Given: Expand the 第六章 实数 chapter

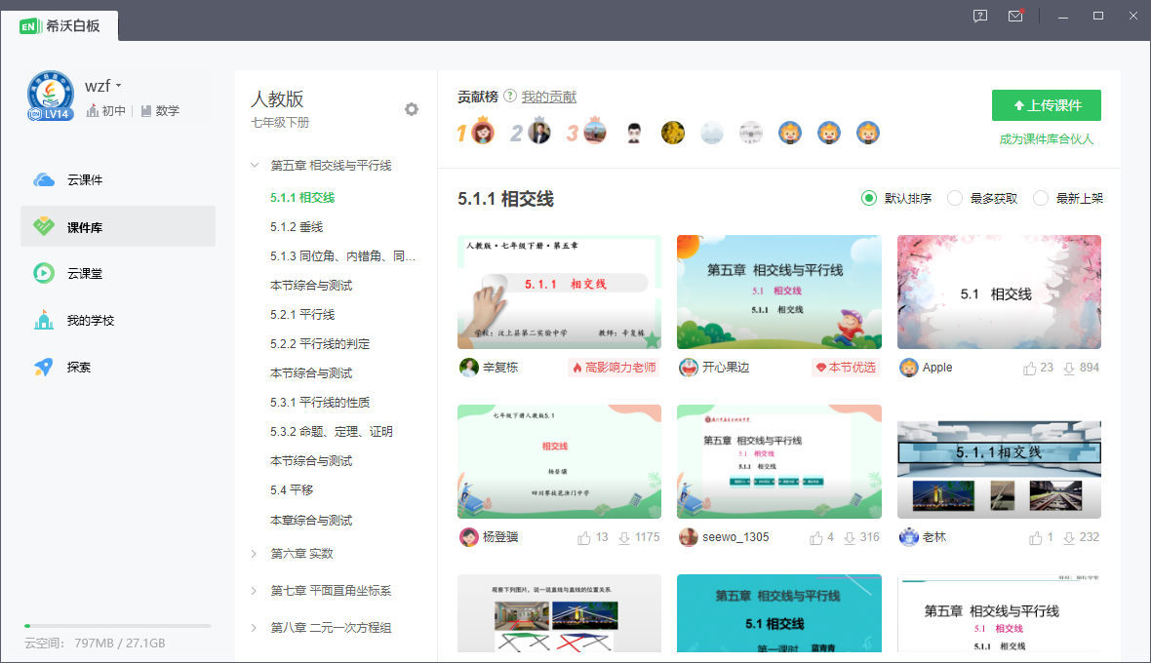Looking at the screenshot, I should [255, 554].
